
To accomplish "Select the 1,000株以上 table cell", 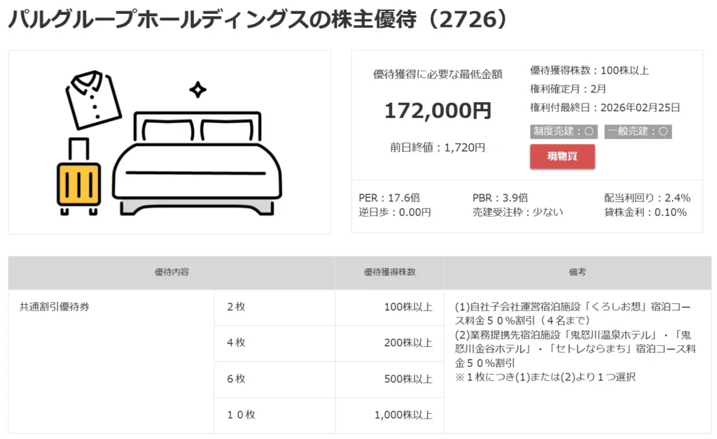I will pyautogui.click(x=403, y=415).
